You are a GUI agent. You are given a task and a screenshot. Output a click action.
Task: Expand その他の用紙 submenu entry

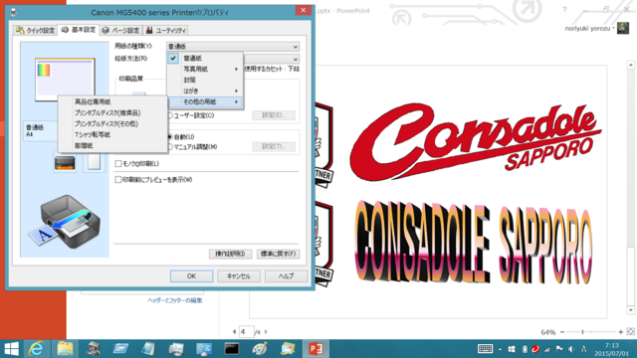coord(205,101)
